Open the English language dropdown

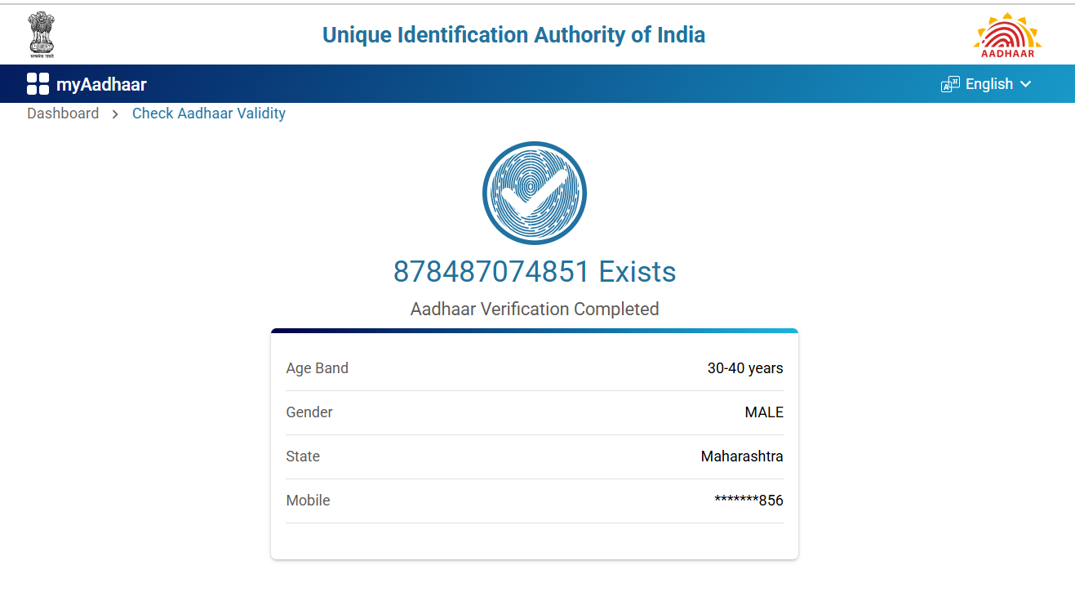(x=988, y=84)
